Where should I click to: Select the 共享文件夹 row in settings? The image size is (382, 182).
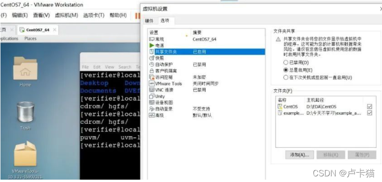207,52
